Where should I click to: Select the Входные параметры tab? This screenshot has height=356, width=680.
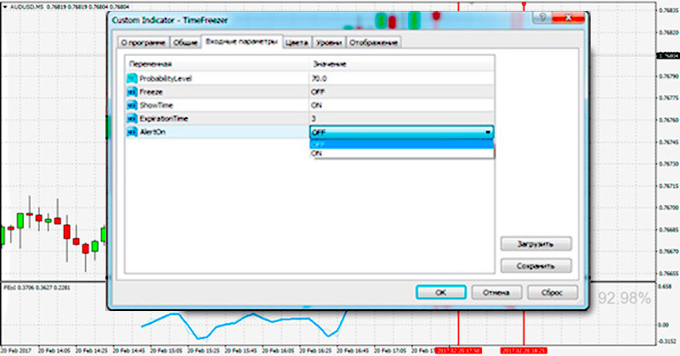pos(241,42)
